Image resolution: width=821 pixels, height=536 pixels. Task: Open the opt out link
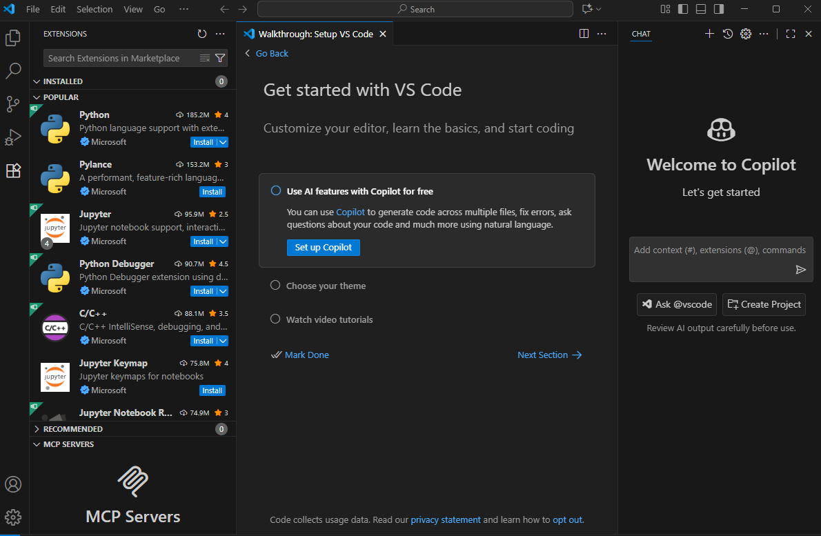(x=567, y=519)
